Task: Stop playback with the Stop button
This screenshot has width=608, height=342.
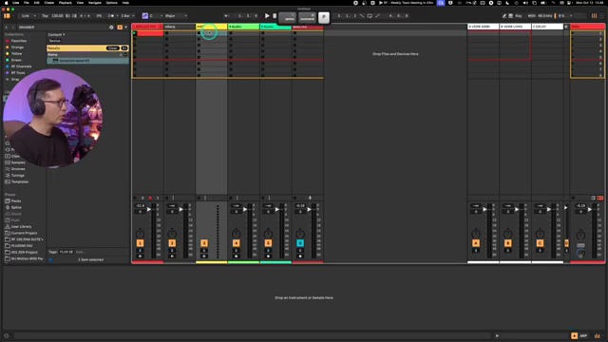Action: [x=275, y=16]
